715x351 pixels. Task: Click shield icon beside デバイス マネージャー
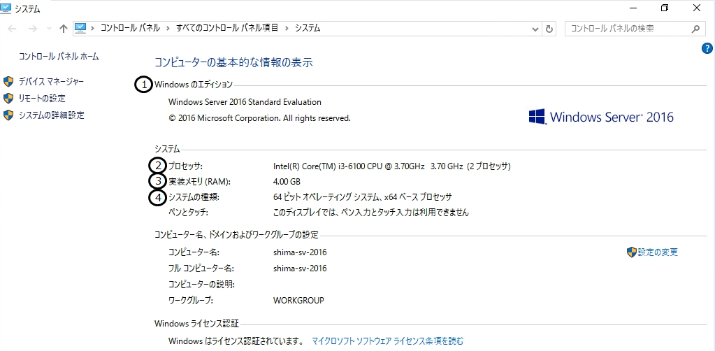pyautogui.click(x=8, y=82)
